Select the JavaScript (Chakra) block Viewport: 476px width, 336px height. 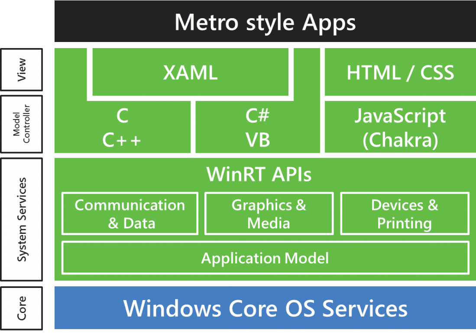click(400, 127)
